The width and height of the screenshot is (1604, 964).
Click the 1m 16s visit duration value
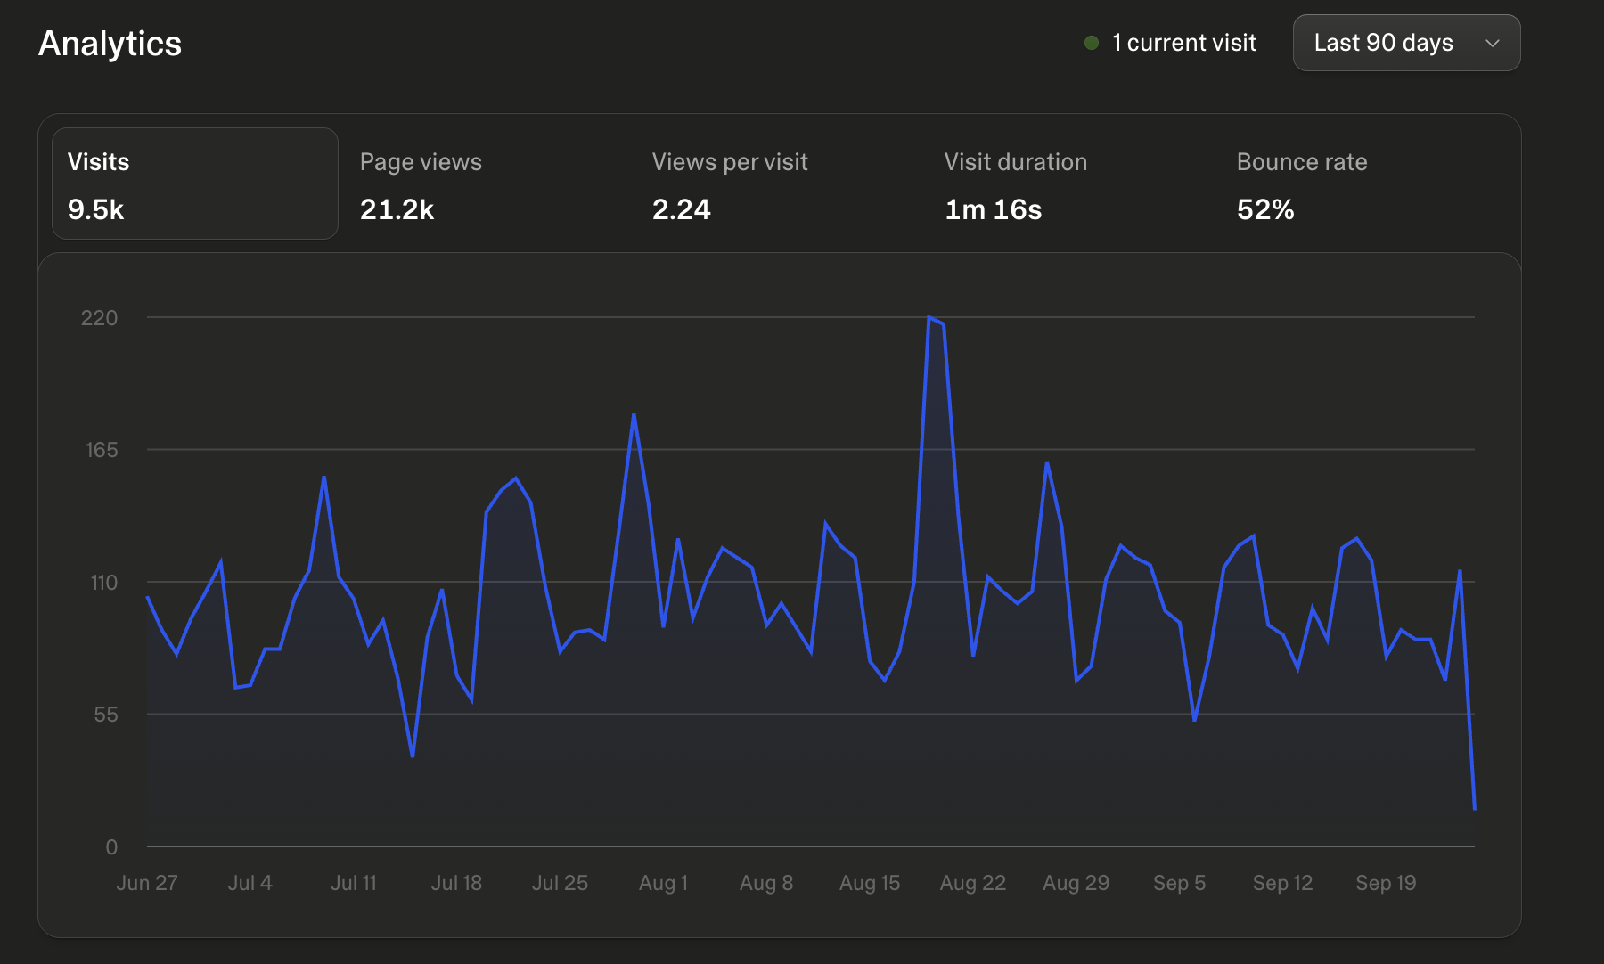pos(994,209)
